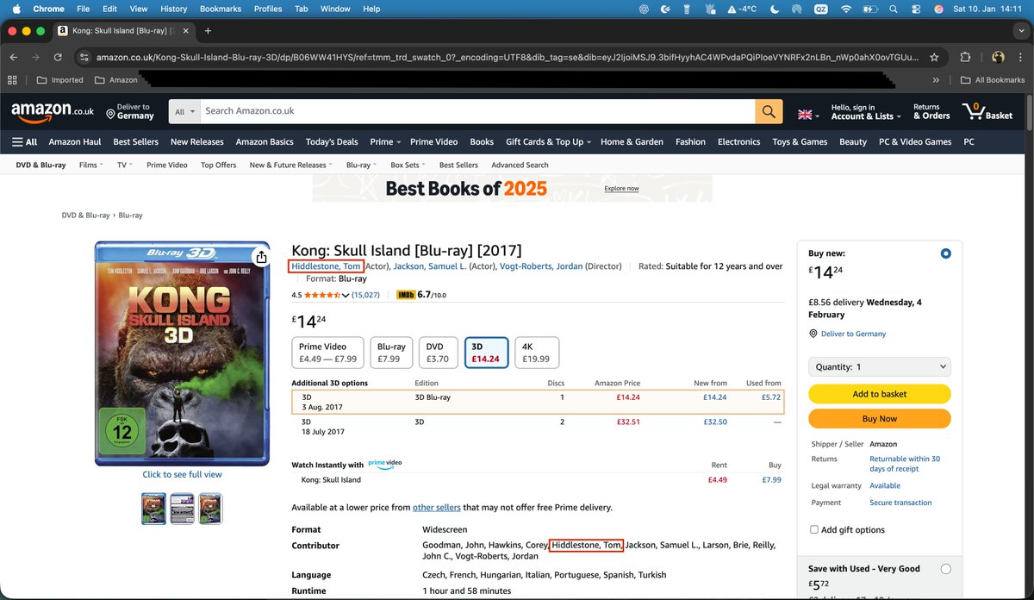Click the battery icon in menu bar

(x=869, y=9)
